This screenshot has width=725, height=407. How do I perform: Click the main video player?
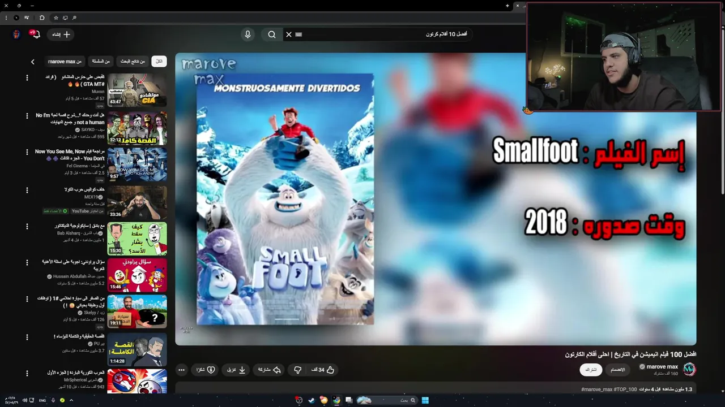[x=436, y=199]
